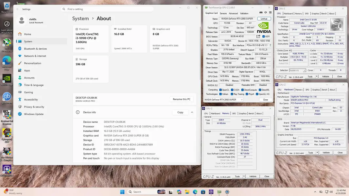Open Windows Start menu
Screen dimensions: 349x196
[x=122, y=192]
